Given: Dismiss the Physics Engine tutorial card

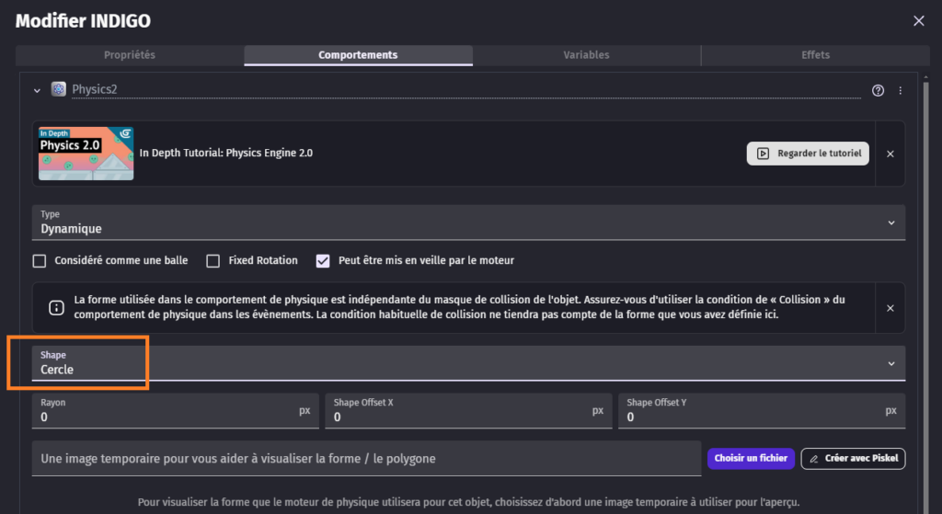Looking at the screenshot, I should 890,154.
